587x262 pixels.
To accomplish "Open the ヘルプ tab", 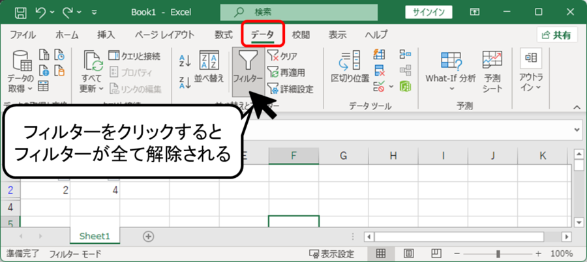I will pyautogui.click(x=376, y=35).
